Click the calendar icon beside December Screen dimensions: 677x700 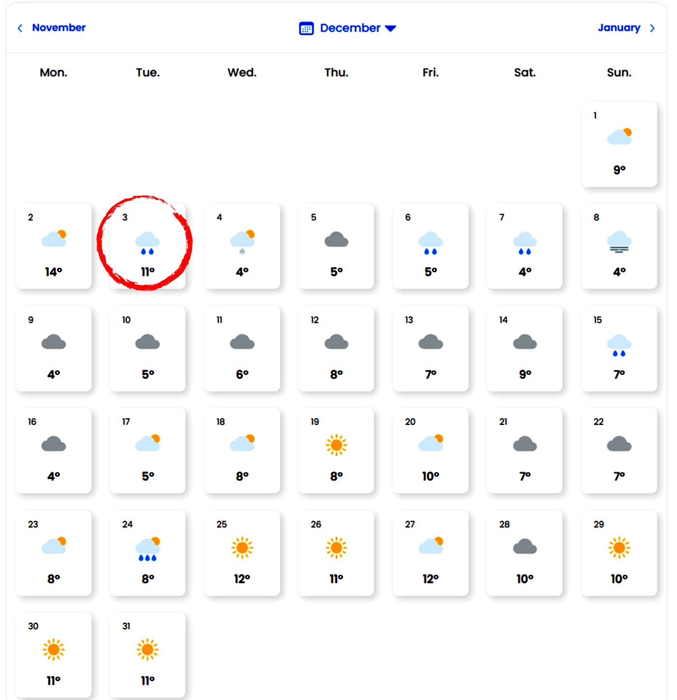306,29
